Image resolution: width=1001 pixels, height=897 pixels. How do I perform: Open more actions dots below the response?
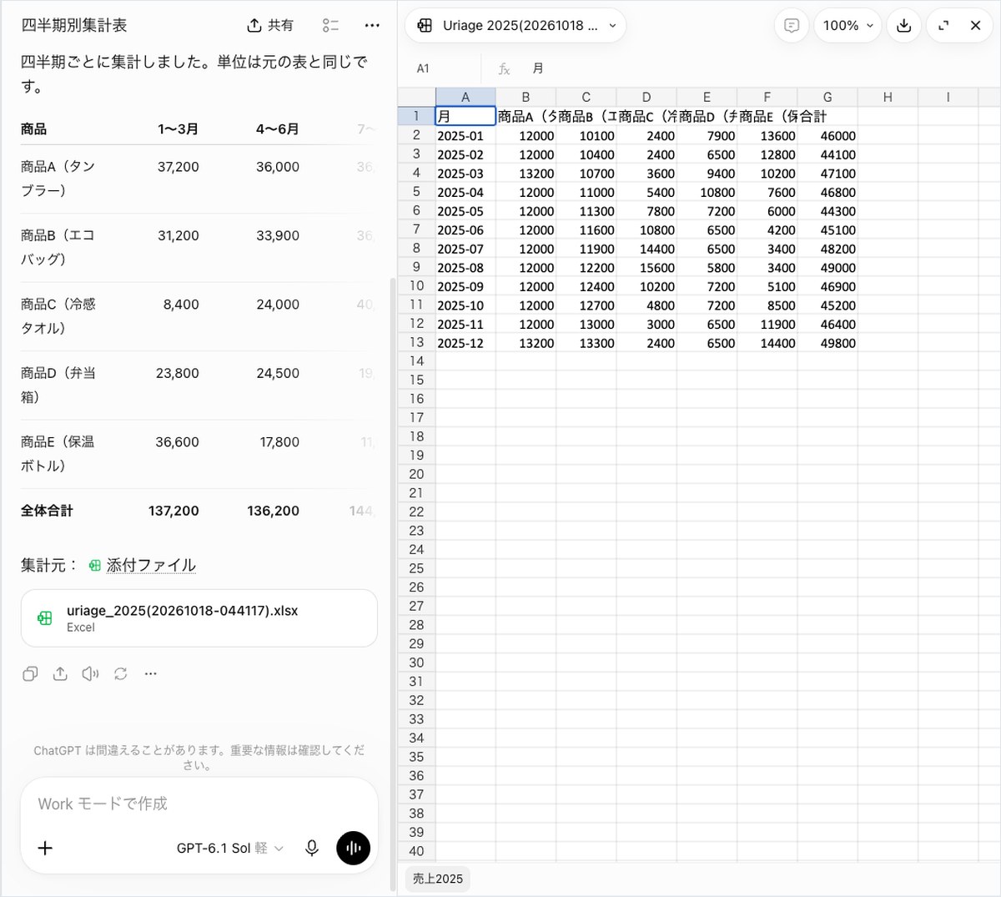[150, 673]
